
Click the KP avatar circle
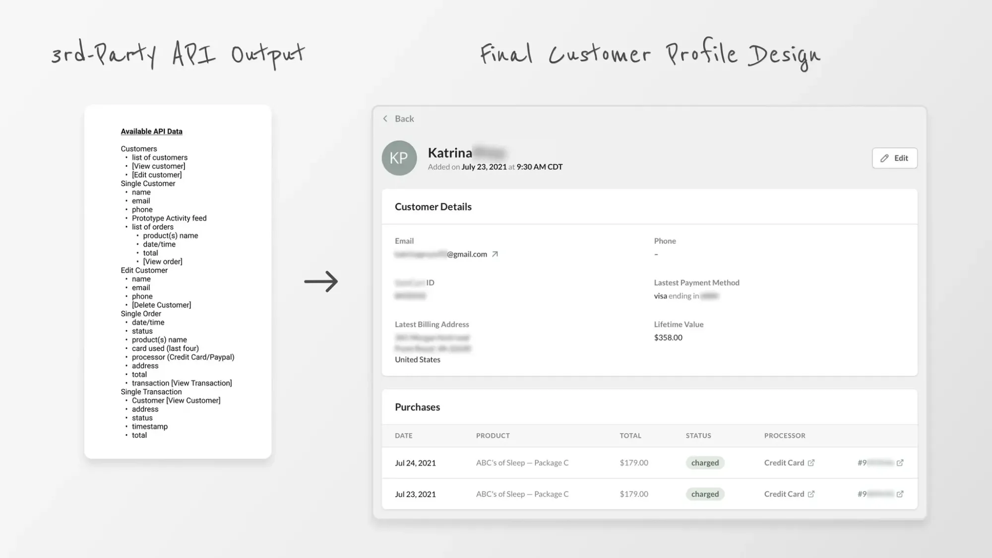[399, 158]
